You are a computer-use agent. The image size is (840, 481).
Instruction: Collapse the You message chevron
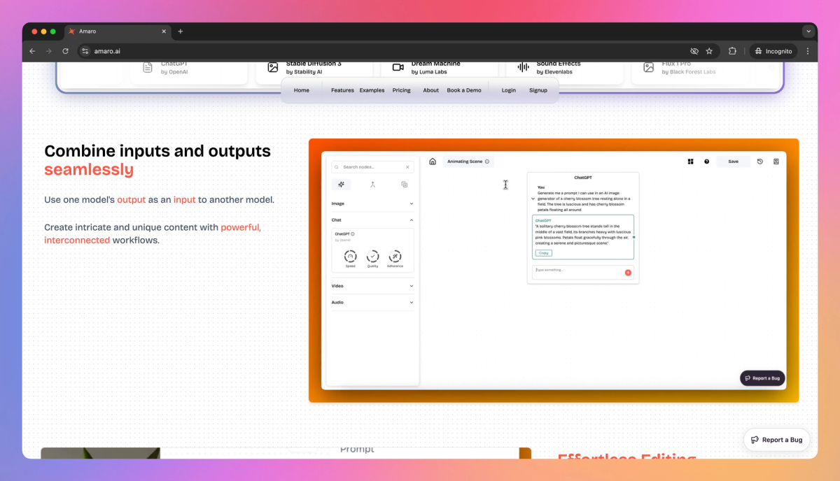533,199
